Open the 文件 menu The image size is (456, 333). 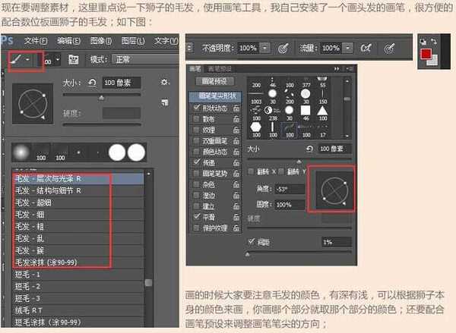[x=36, y=39]
